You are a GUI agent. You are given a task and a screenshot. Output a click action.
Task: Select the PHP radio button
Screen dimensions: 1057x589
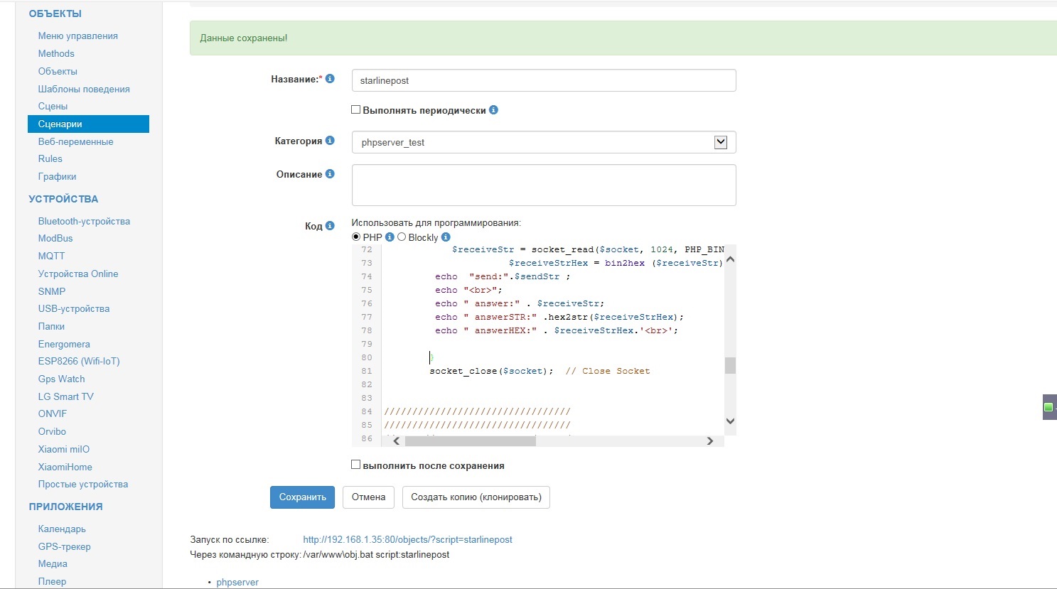(356, 237)
